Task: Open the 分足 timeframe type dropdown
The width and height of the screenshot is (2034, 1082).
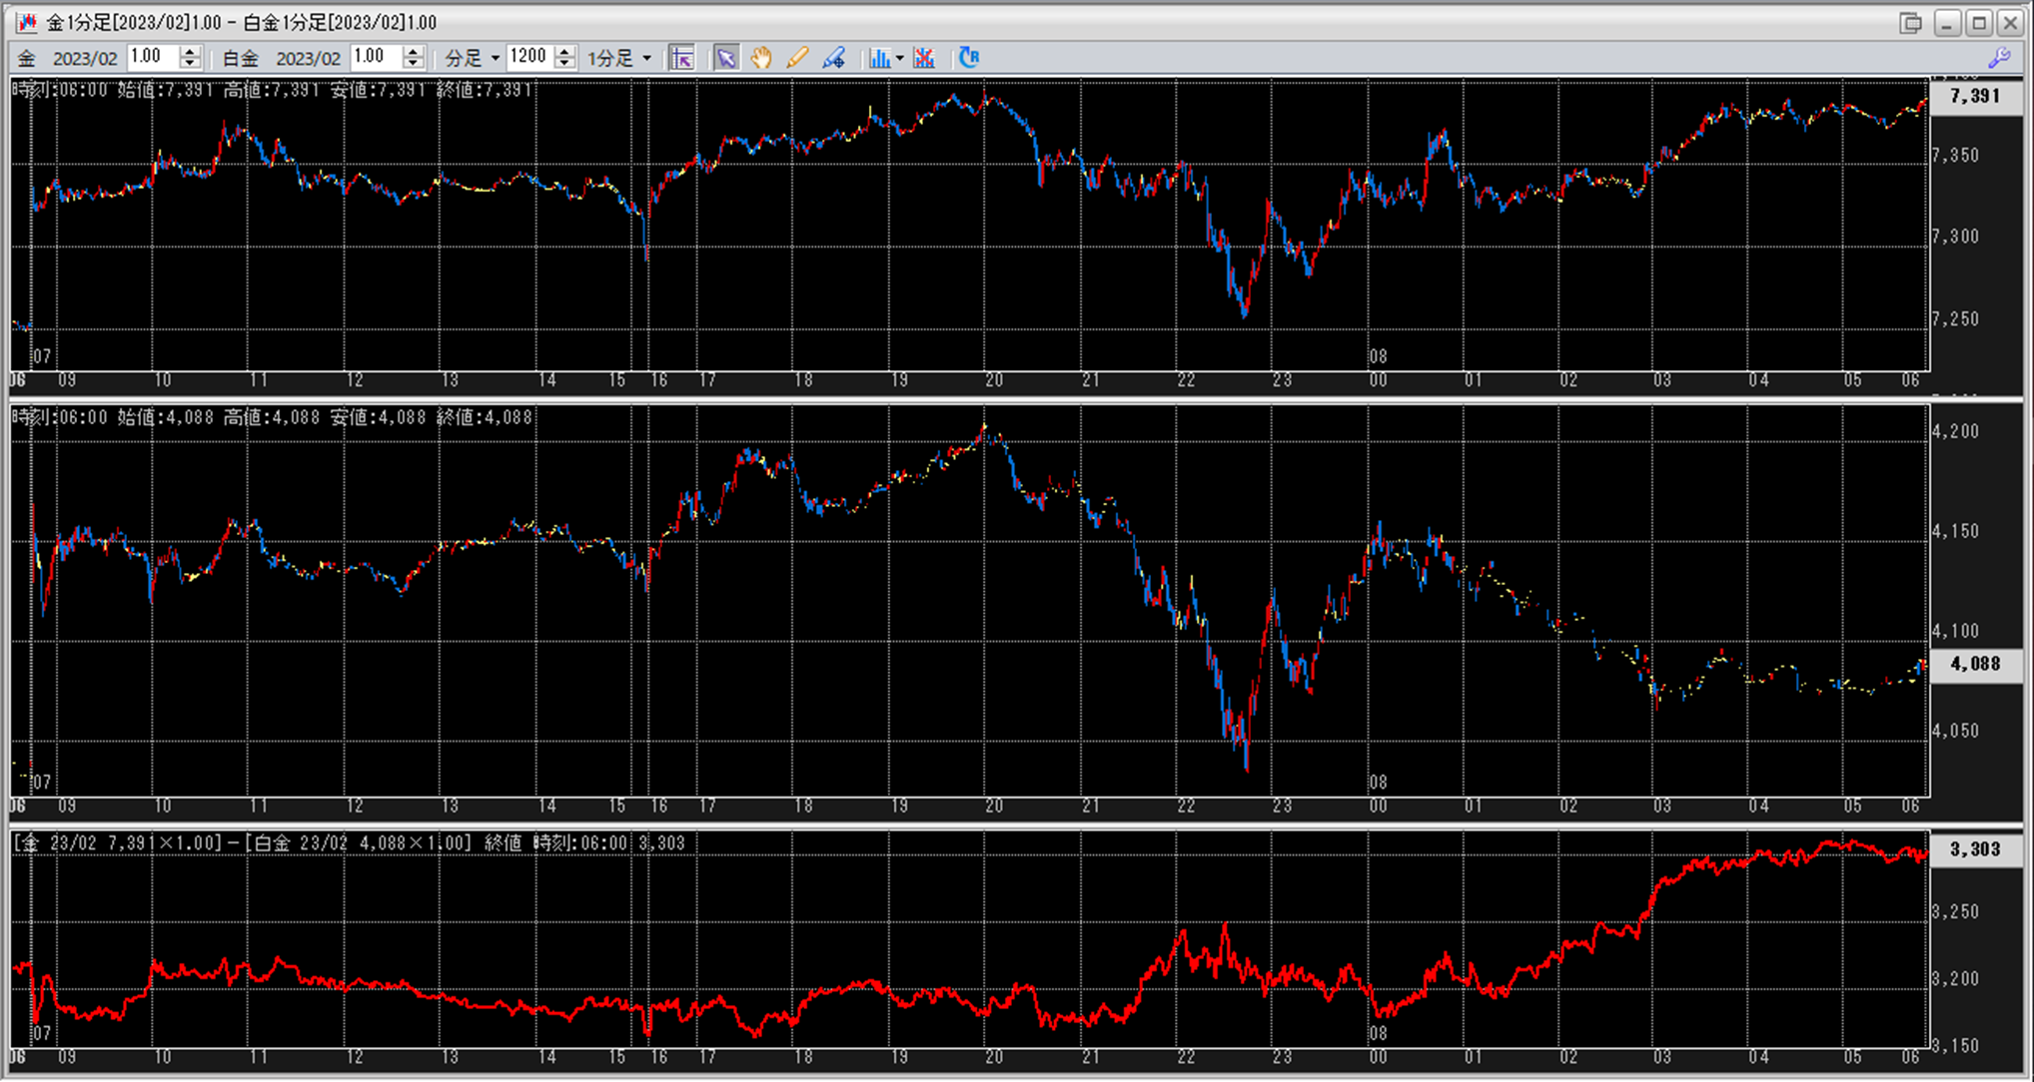Action: click(x=473, y=58)
